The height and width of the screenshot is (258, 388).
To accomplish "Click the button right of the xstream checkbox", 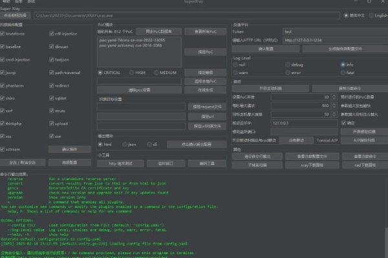I will pyautogui.click(x=70, y=149).
